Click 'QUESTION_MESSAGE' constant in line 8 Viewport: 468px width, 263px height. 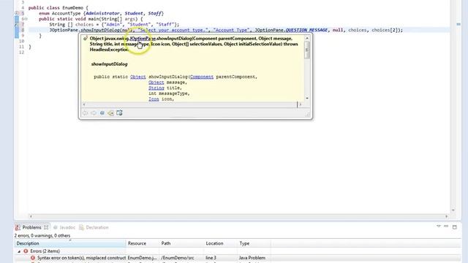click(x=306, y=30)
